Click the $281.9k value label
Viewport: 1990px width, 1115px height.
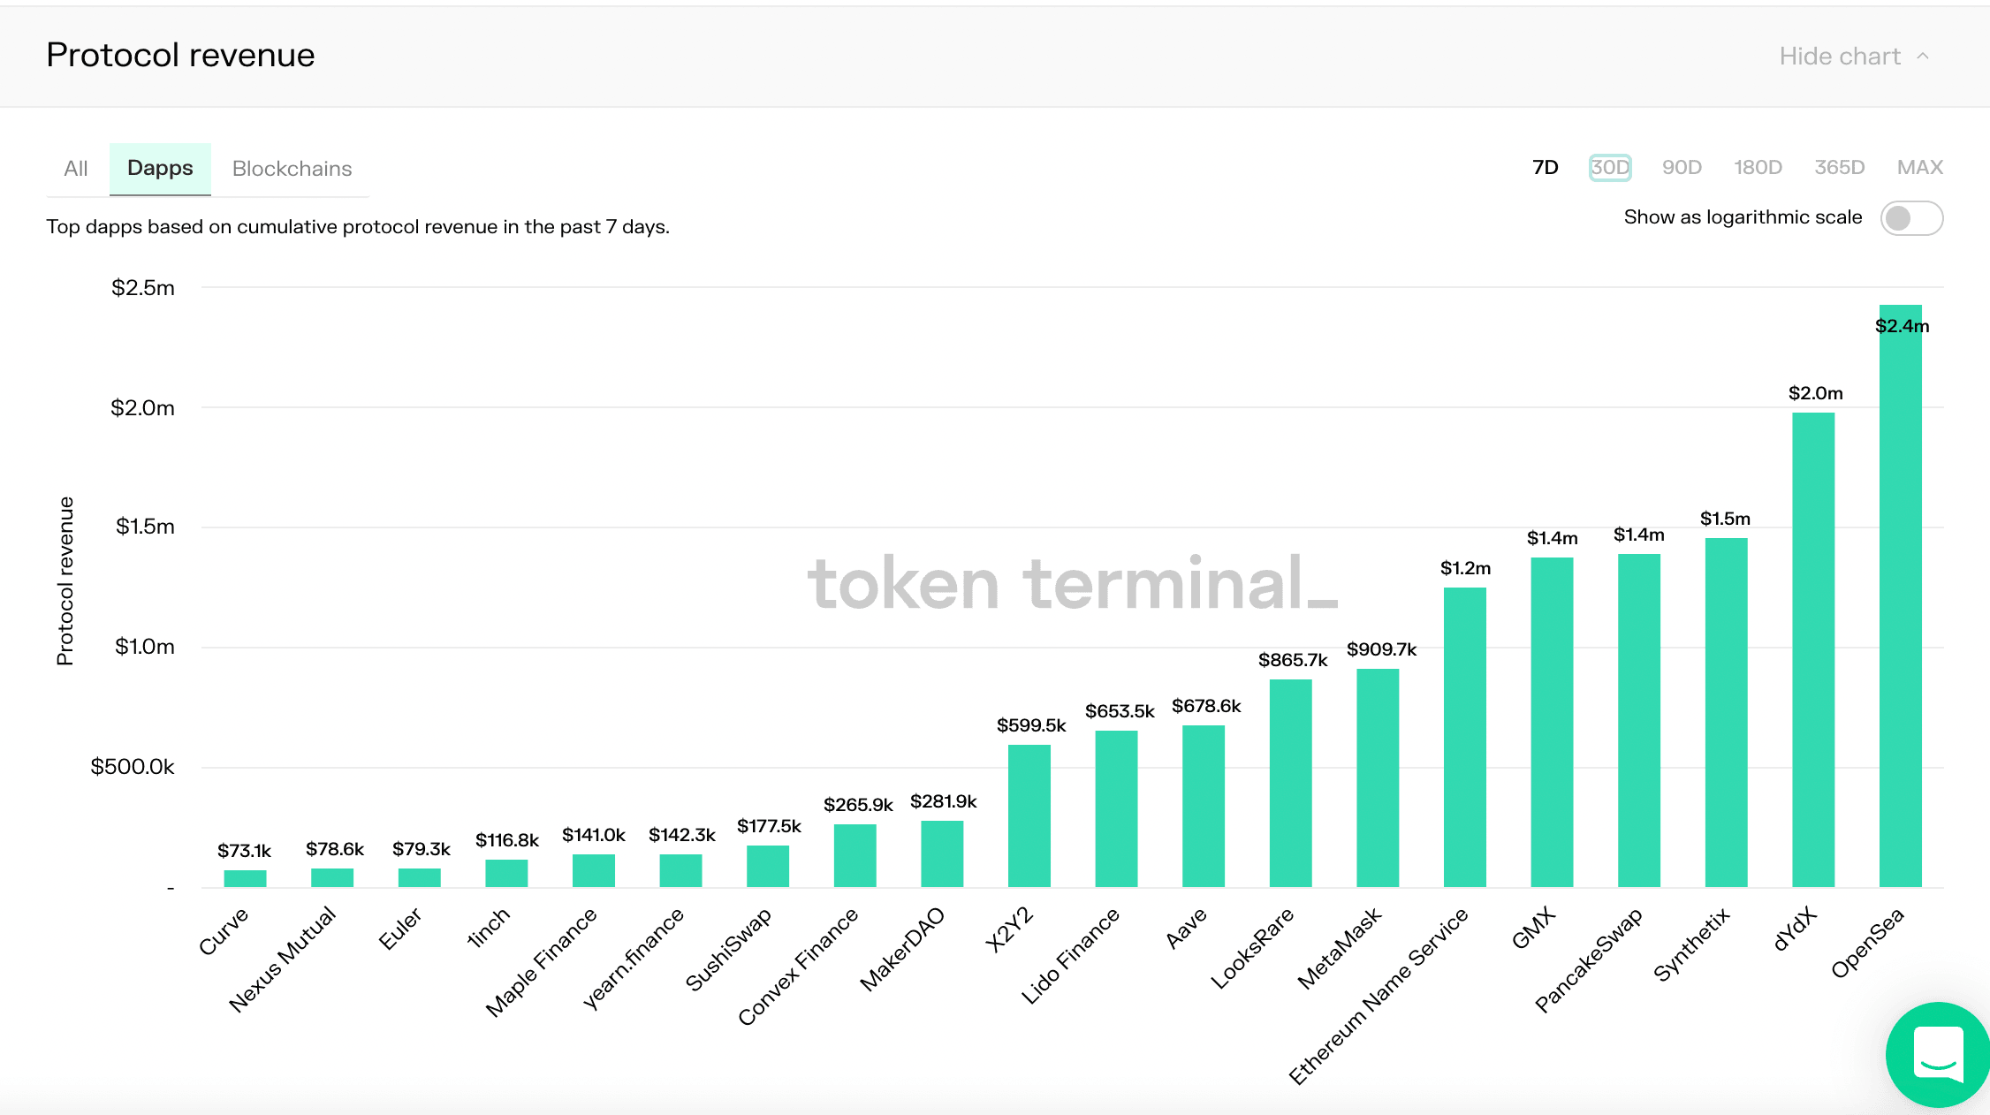coord(943,801)
